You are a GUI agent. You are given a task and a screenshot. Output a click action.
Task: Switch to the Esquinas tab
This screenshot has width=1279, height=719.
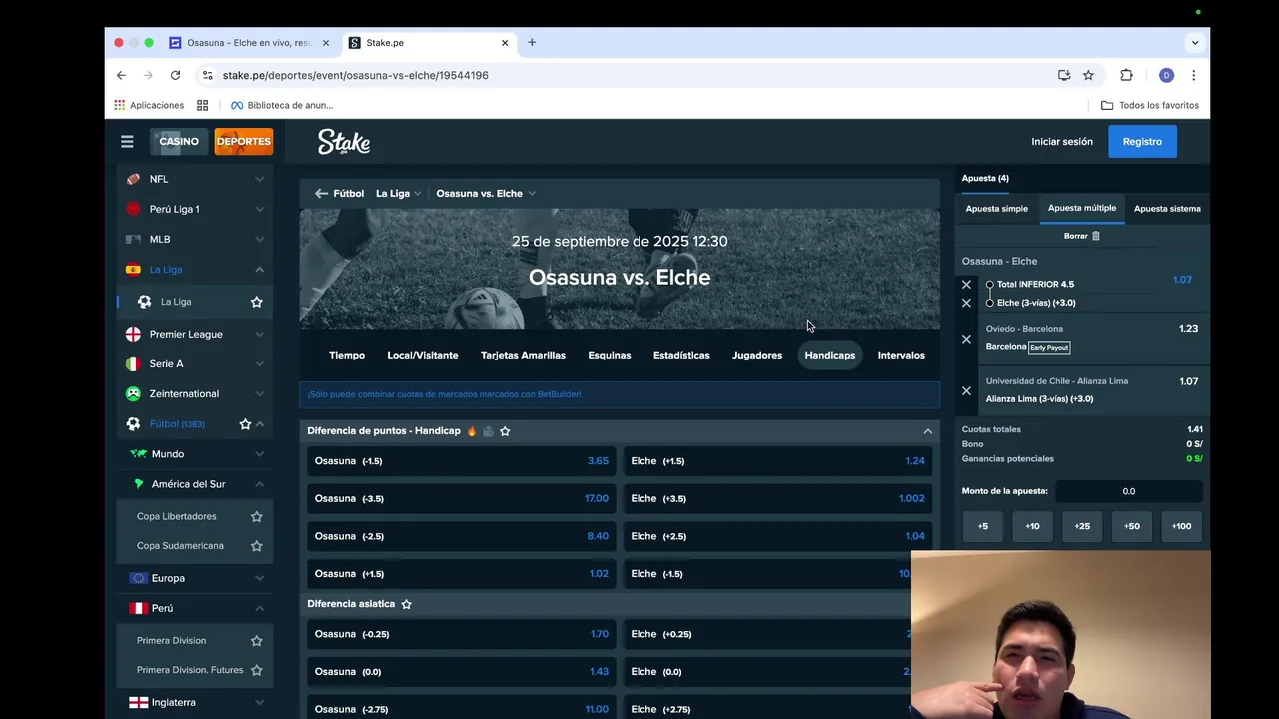[610, 356]
